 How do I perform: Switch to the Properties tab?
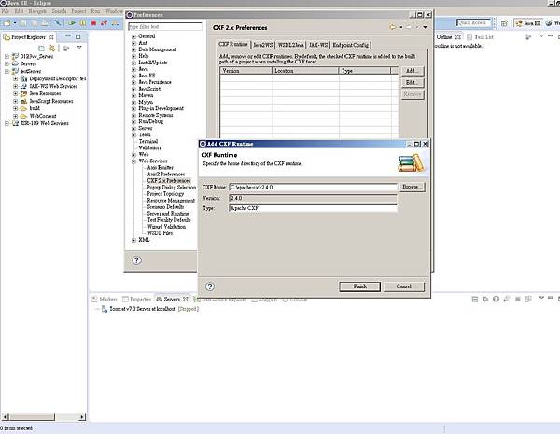point(136,299)
